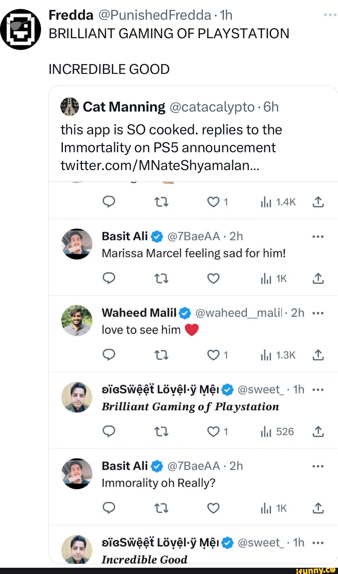The image size is (338, 574).
Task: Like the 'Brilliant Gaming of Playstation' reply
Action: click(x=214, y=431)
